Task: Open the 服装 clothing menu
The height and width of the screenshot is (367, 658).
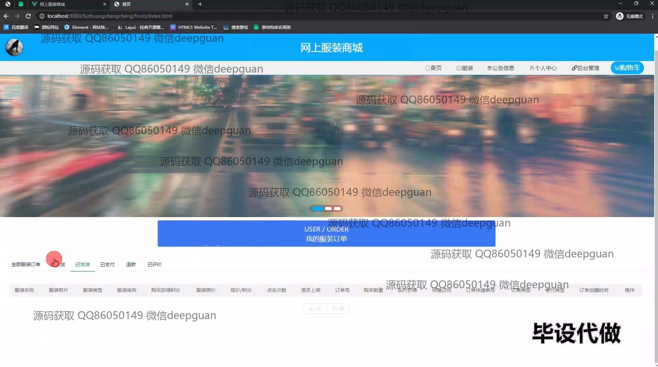Action: click(464, 68)
